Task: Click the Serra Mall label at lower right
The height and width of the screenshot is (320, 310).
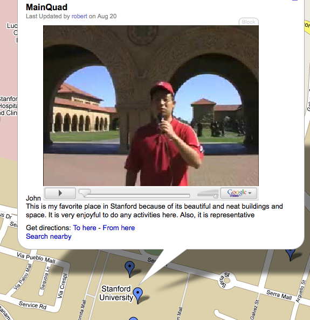Action: pos(279,295)
